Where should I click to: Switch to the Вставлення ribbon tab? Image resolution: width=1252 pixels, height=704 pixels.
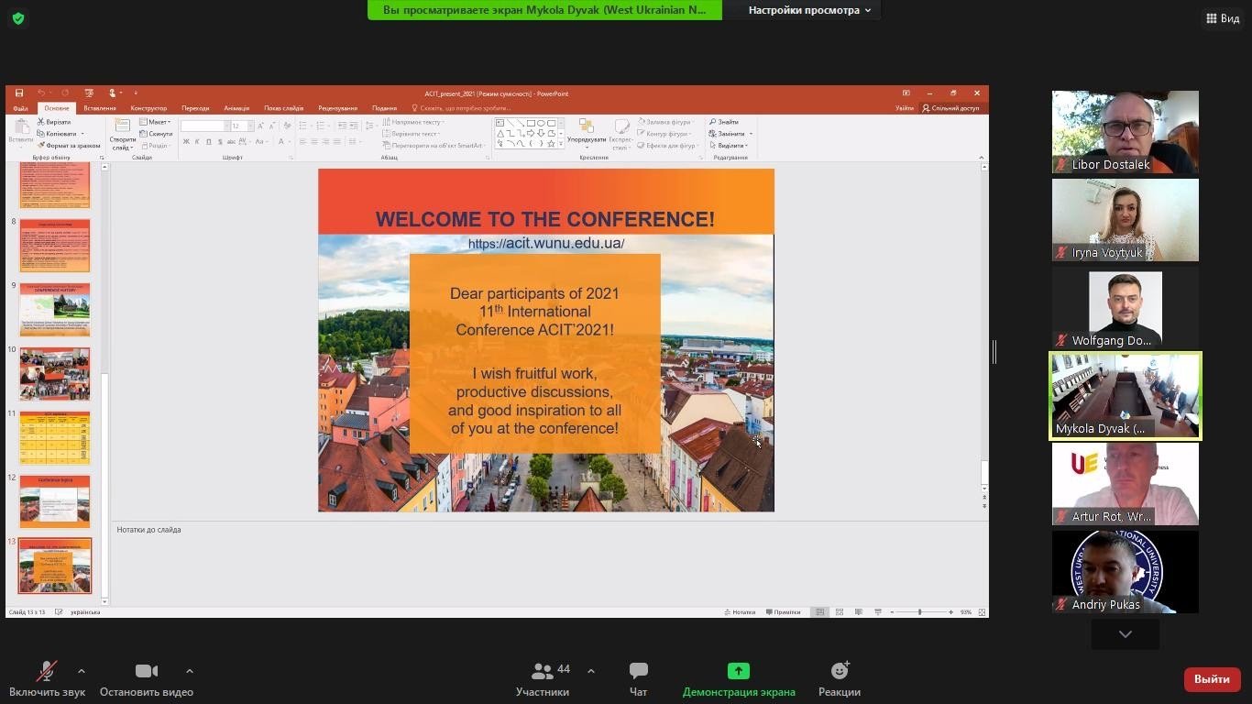pos(100,108)
